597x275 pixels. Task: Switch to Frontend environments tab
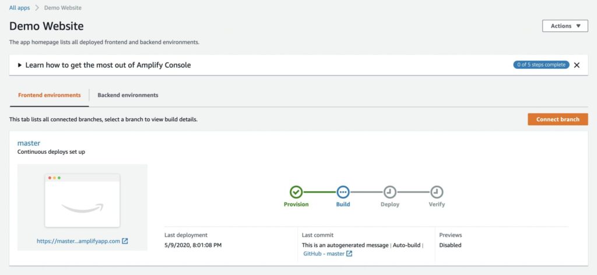49,95
